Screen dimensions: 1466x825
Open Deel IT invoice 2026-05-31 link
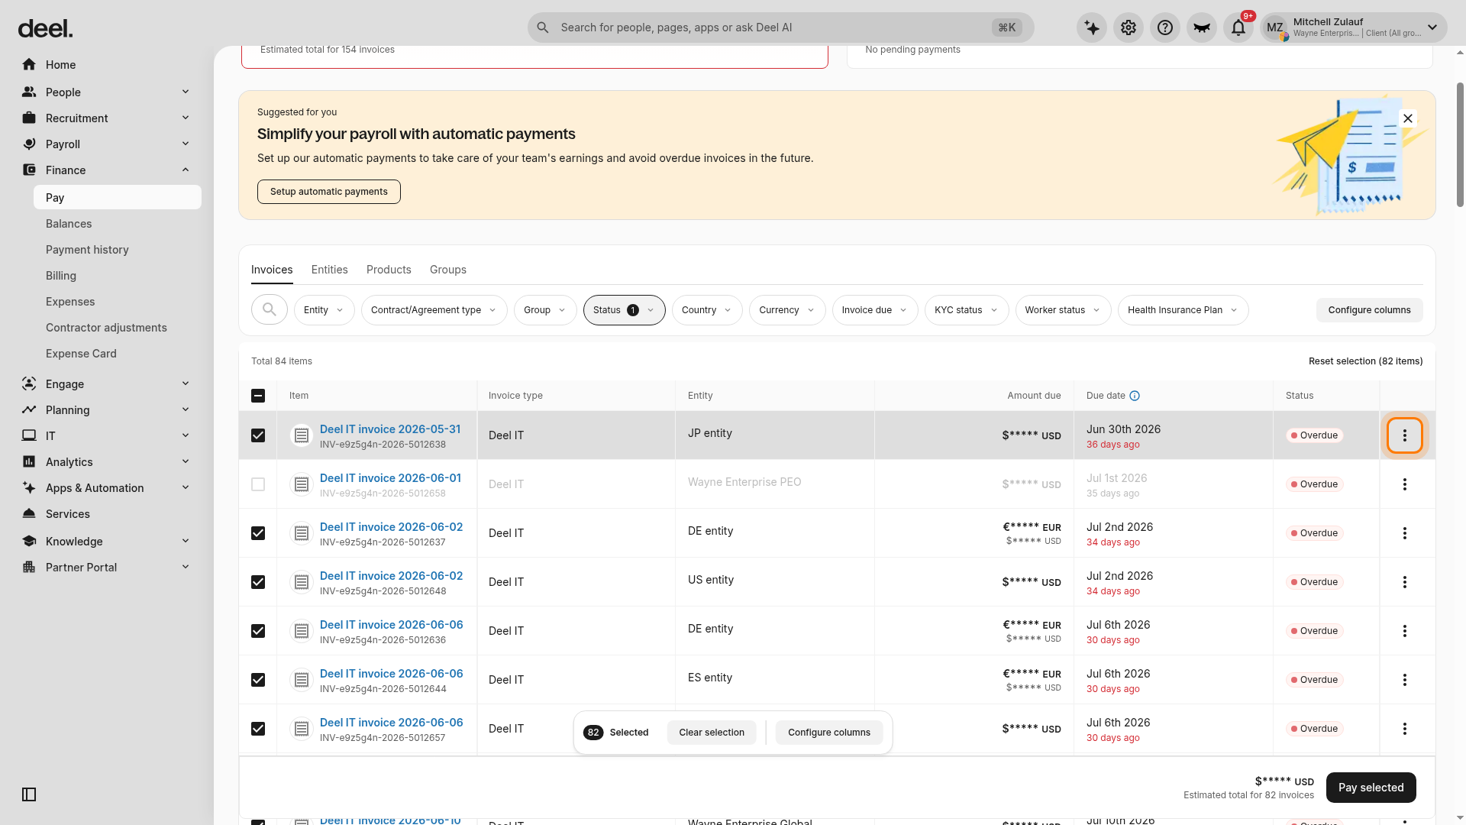pyautogui.click(x=390, y=429)
